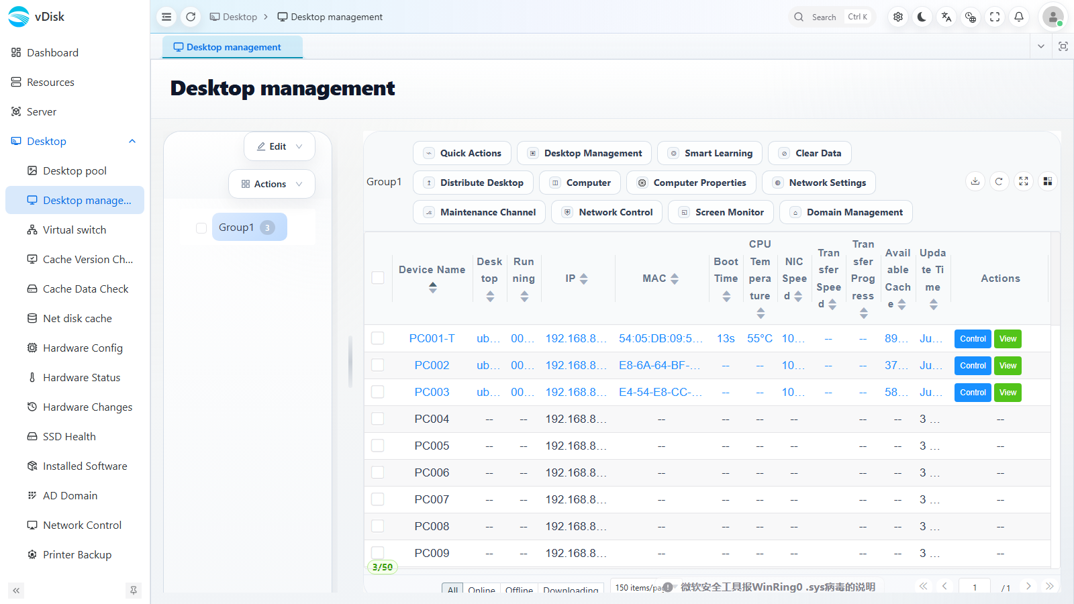Viewport: 1074px width, 604px height.
Task: Open the notifications bell
Action: click(x=1019, y=17)
